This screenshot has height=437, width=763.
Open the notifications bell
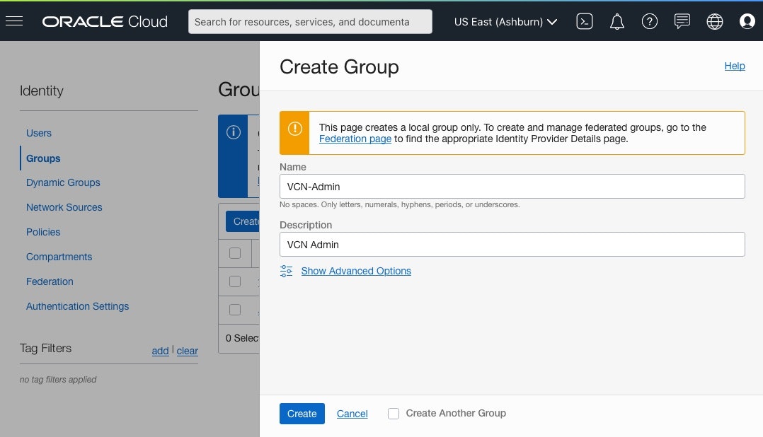coord(617,21)
